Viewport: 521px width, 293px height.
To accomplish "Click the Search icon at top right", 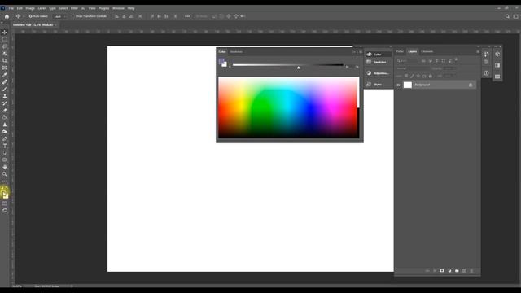I will click(507, 16).
